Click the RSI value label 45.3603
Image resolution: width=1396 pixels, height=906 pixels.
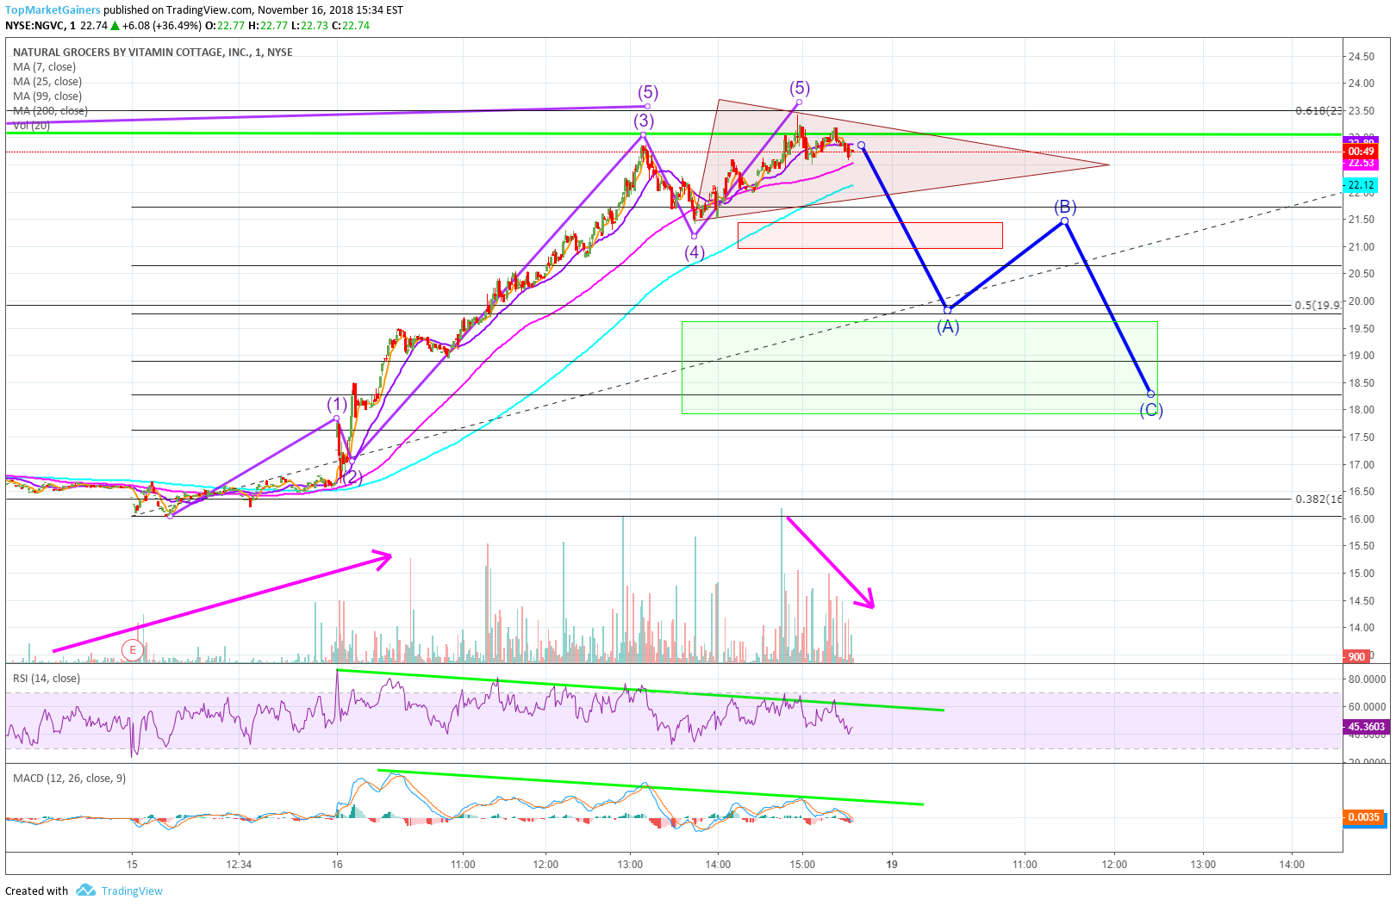[1366, 727]
